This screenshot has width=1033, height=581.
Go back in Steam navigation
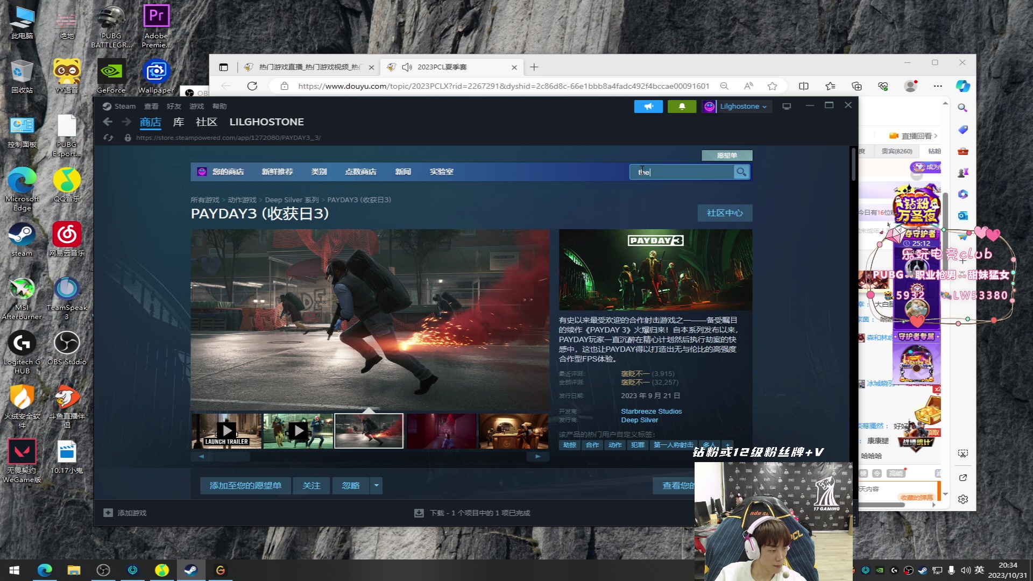pos(108,122)
